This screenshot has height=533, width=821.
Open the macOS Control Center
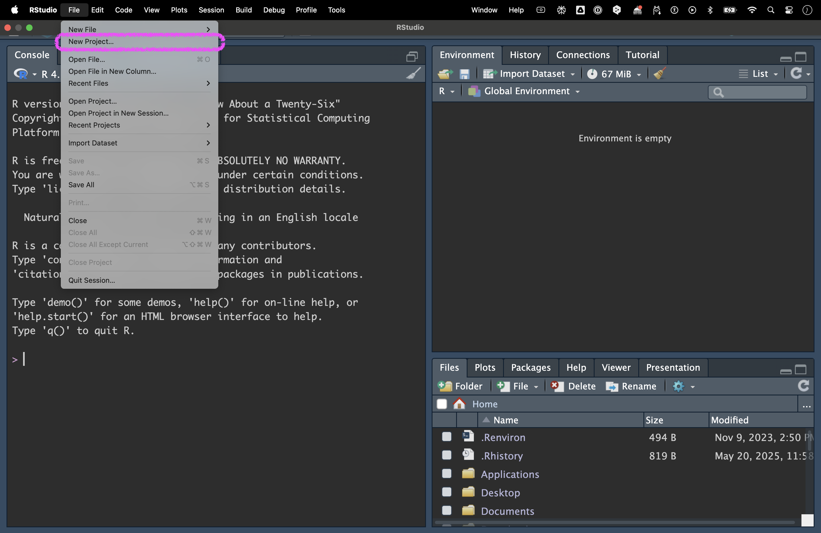789,10
